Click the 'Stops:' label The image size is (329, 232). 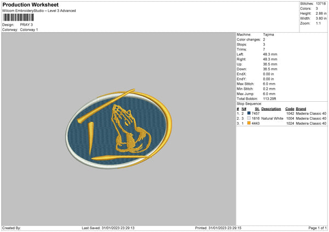[242, 44]
